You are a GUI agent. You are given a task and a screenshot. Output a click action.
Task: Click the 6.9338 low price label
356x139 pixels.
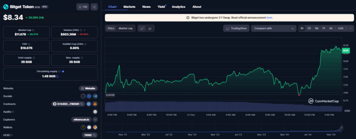click(x=110, y=95)
